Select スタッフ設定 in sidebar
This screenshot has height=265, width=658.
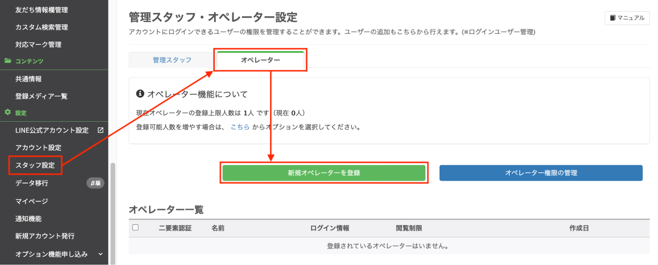click(35, 165)
